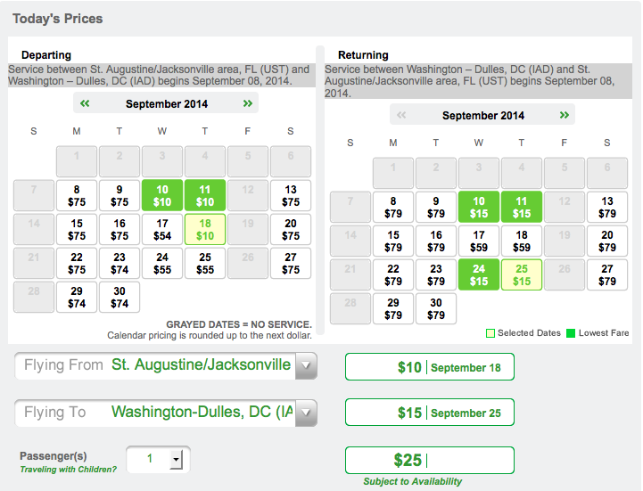
Task: Go to next month in Returning calendar
Action: [565, 115]
